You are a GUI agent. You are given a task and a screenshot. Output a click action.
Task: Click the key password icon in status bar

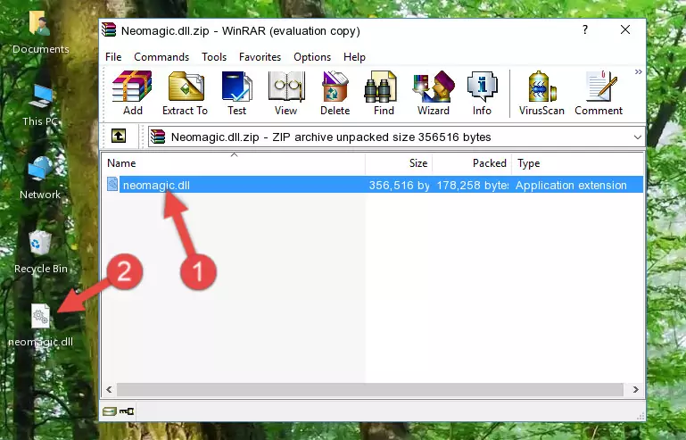(x=127, y=411)
